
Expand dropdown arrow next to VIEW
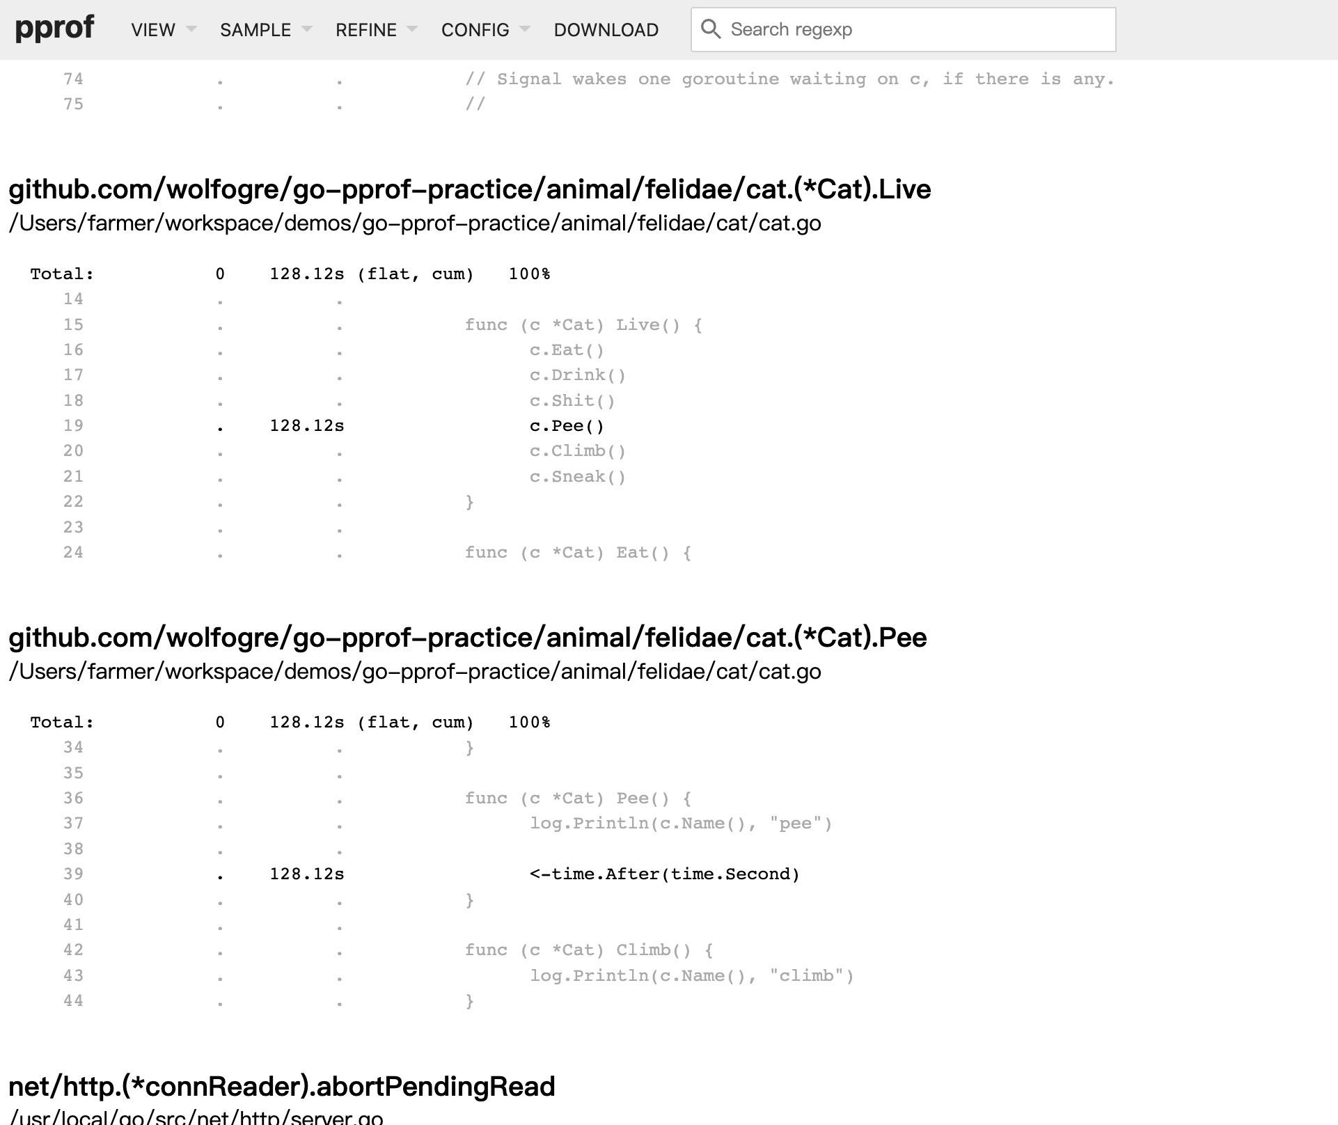[x=191, y=29]
